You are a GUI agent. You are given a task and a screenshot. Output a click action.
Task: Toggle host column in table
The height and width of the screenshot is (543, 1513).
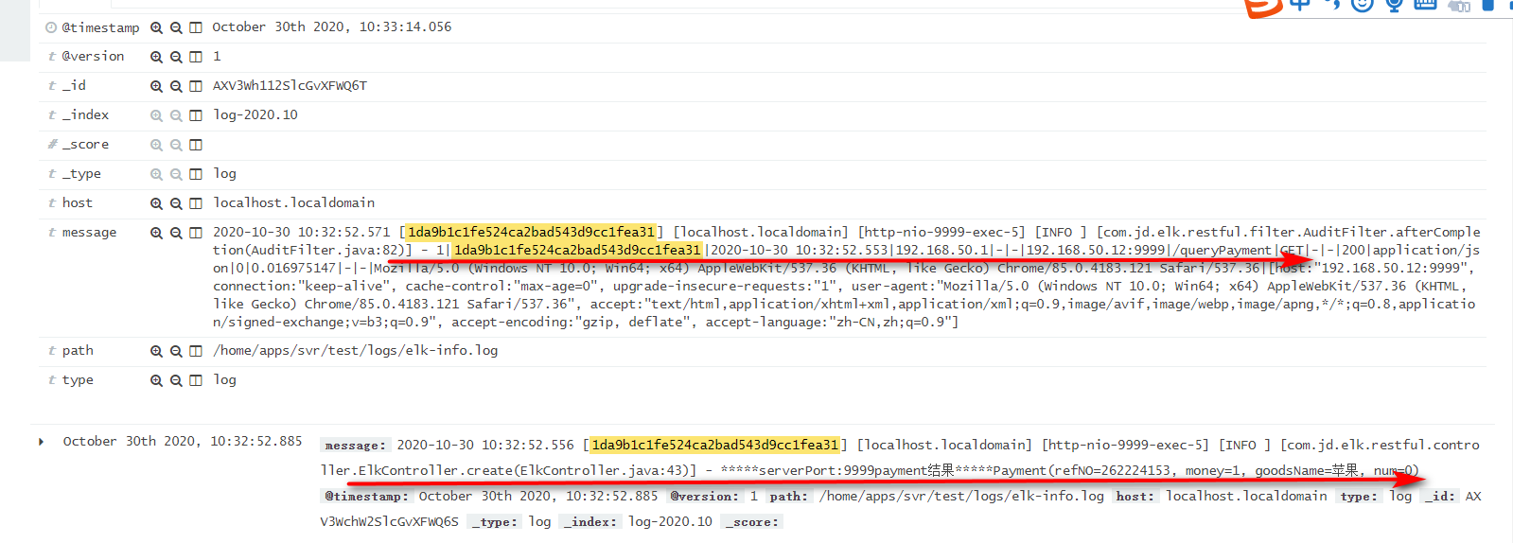click(196, 203)
